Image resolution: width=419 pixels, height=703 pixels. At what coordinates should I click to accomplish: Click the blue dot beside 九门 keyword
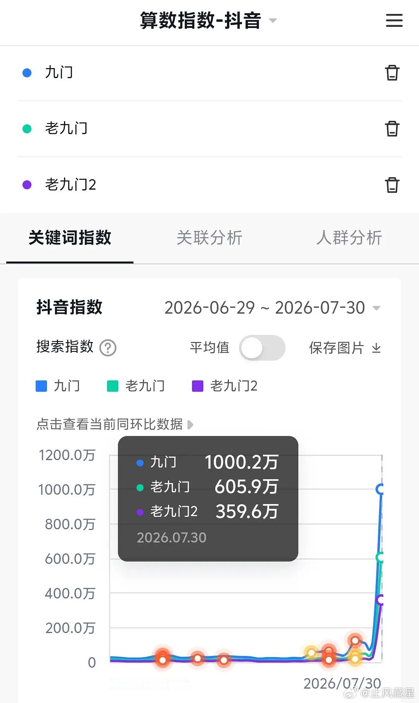point(27,73)
